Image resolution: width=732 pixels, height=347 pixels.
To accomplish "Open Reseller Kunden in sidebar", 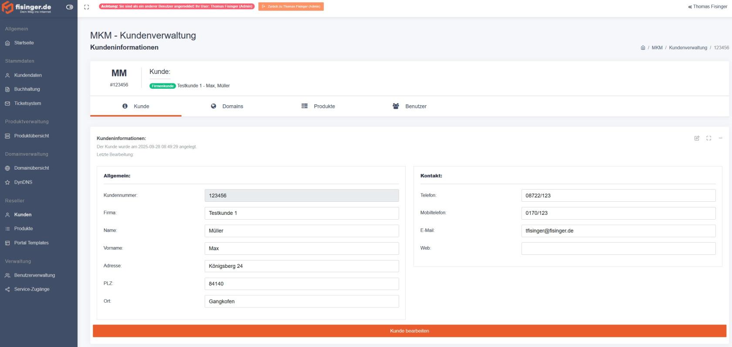I will (23, 214).
